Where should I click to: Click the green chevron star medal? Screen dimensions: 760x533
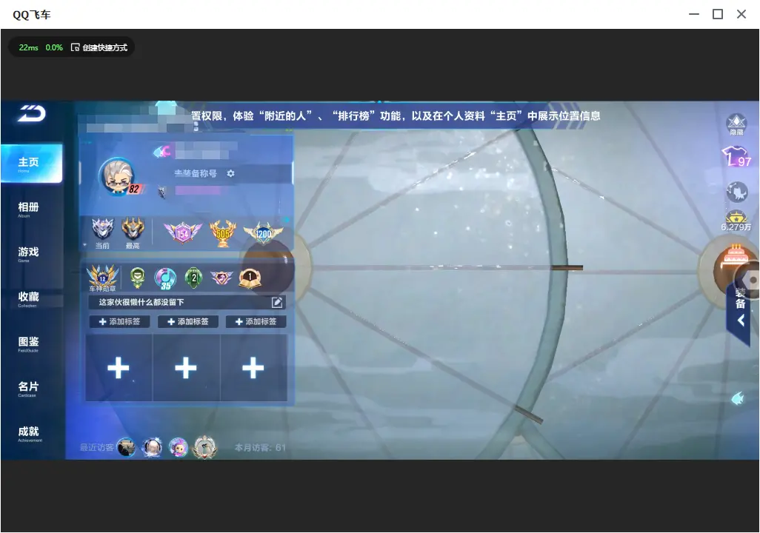(138, 278)
